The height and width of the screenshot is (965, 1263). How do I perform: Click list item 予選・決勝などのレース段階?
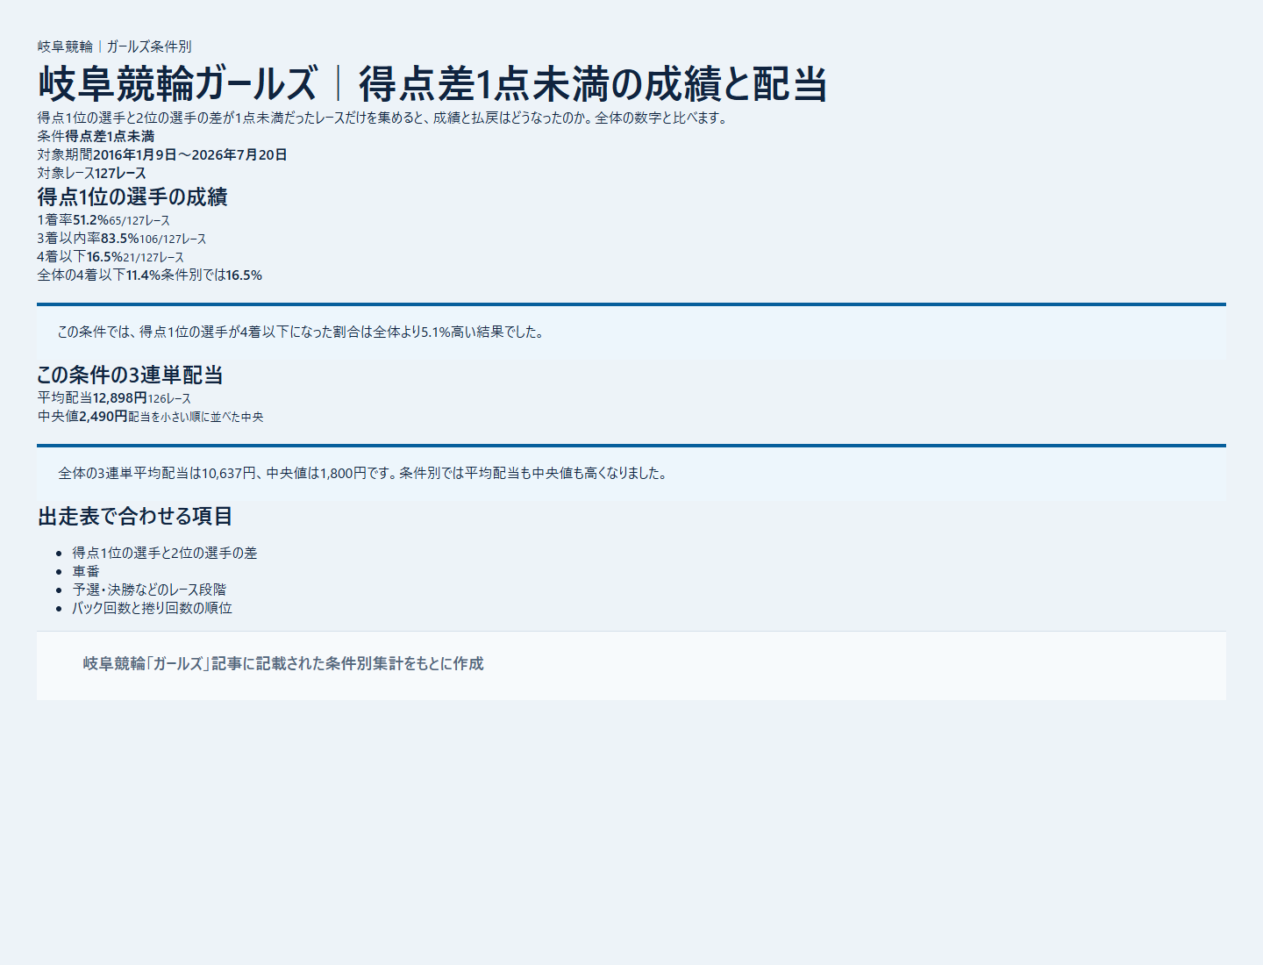coord(149,590)
